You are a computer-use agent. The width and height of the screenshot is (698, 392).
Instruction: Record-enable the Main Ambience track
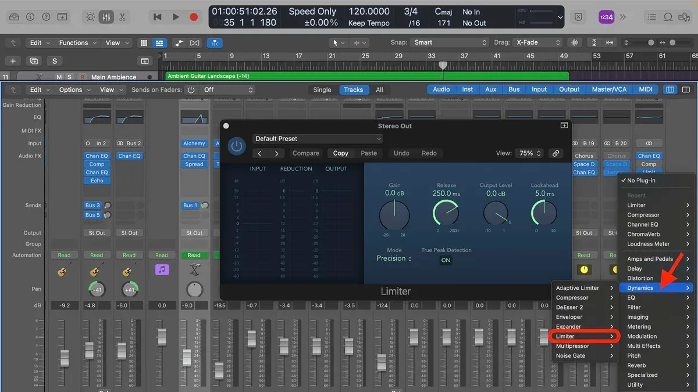click(x=82, y=77)
